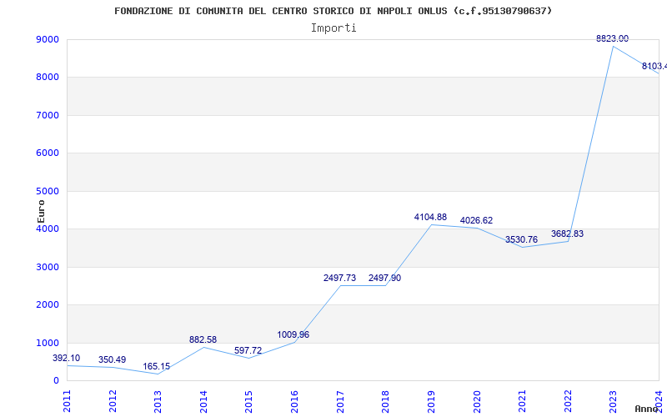Select the 5000 y-axis tick label
This screenshot has width=667, height=417.
click(48, 191)
